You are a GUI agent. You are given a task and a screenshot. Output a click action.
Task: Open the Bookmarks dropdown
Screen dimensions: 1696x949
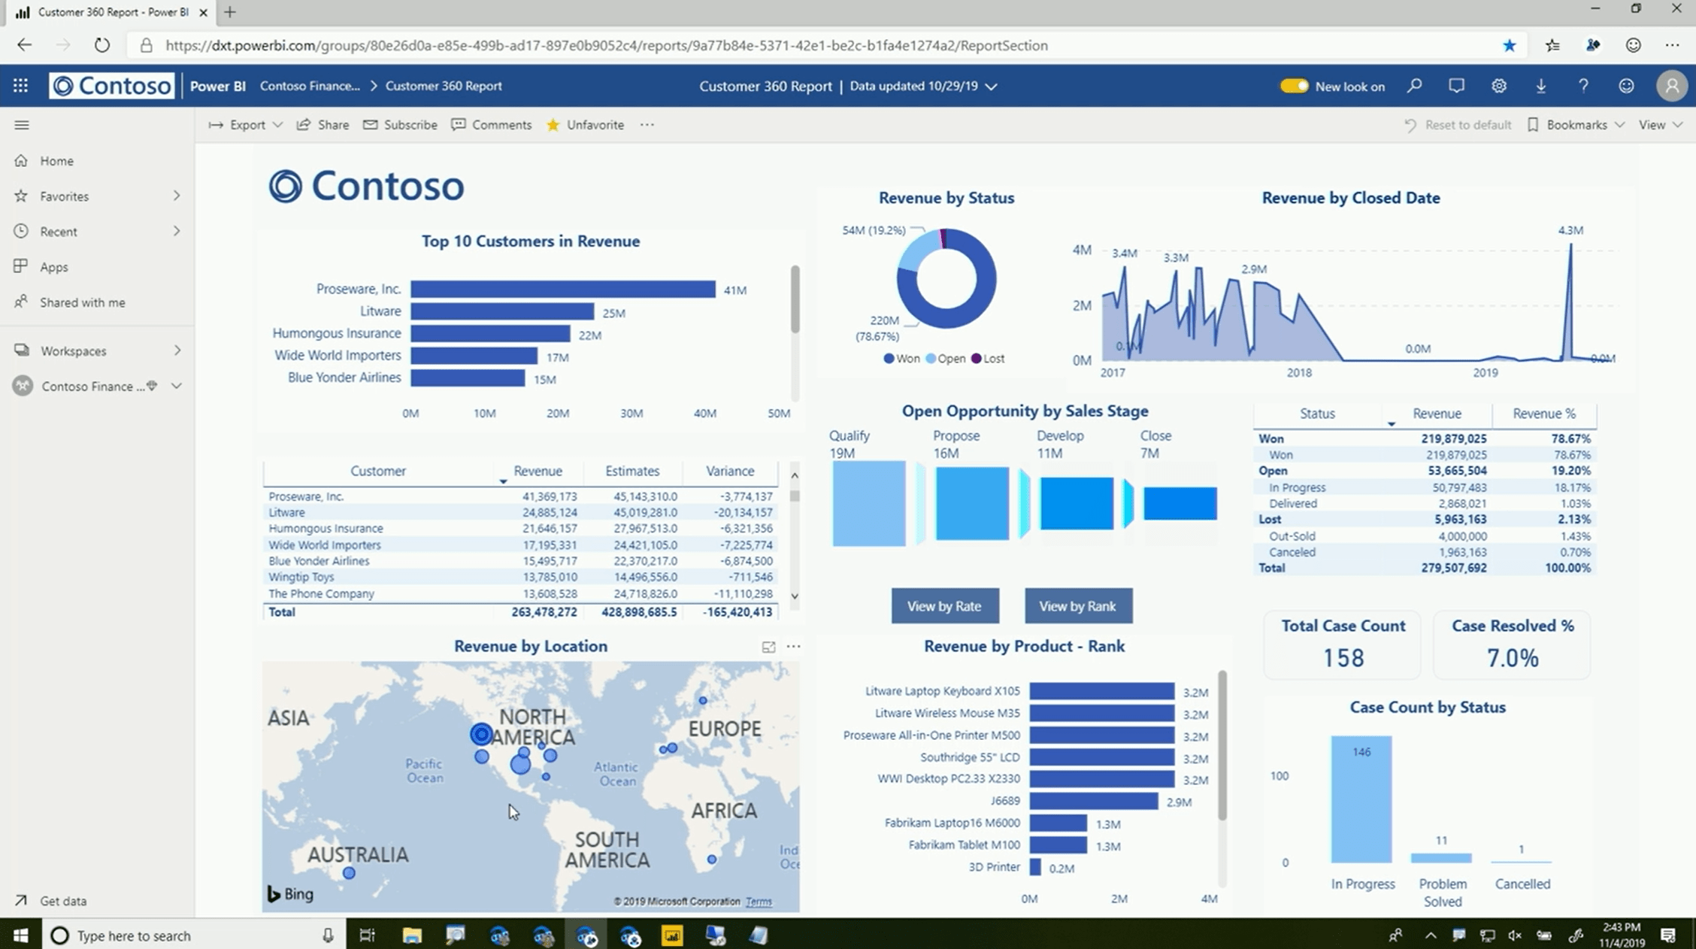(x=1576, y=125)
